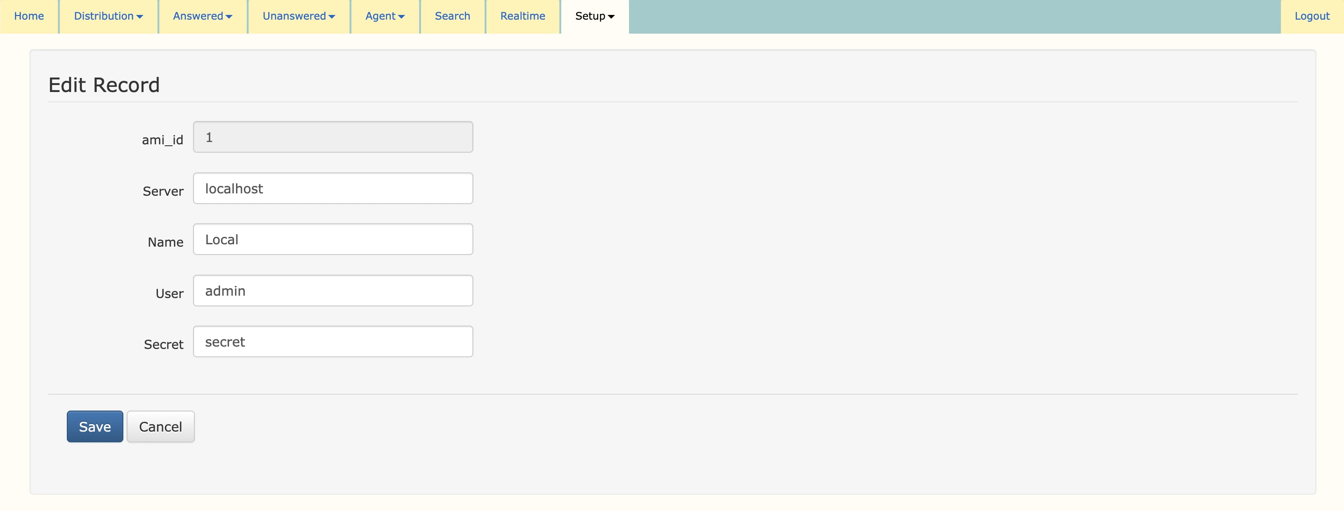Click the Edit Record heading
Screen dimensions: 1344x511
104,84
